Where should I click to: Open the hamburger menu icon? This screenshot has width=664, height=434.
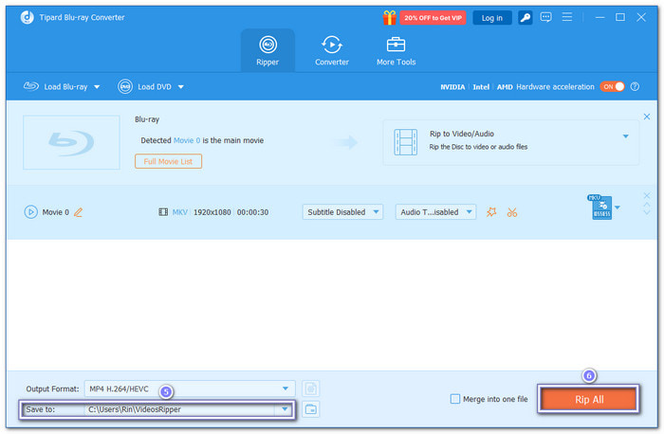[567, 17]
